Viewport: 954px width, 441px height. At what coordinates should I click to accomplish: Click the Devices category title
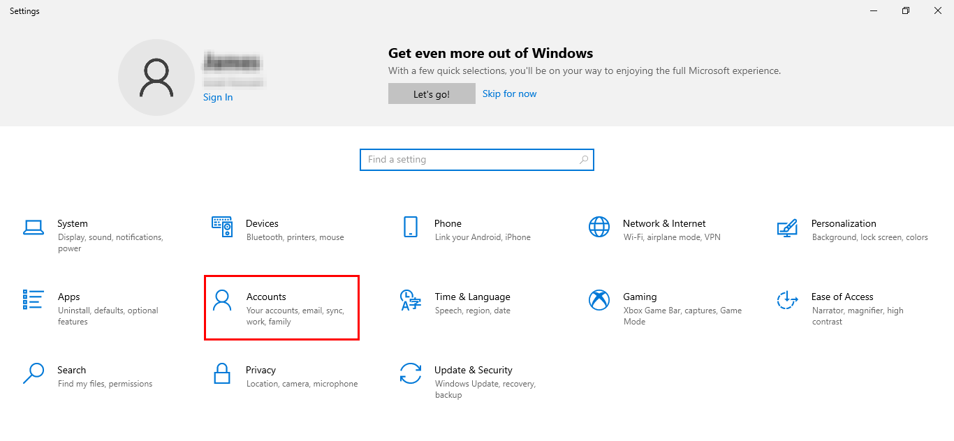tap(262, 223)
